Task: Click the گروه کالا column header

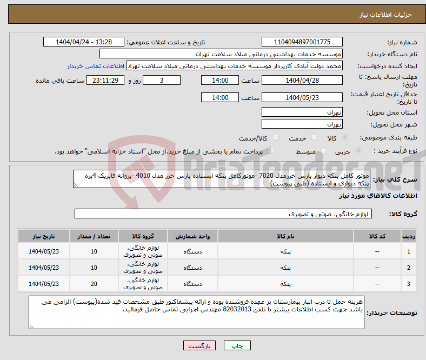Action: coord(143,236)
